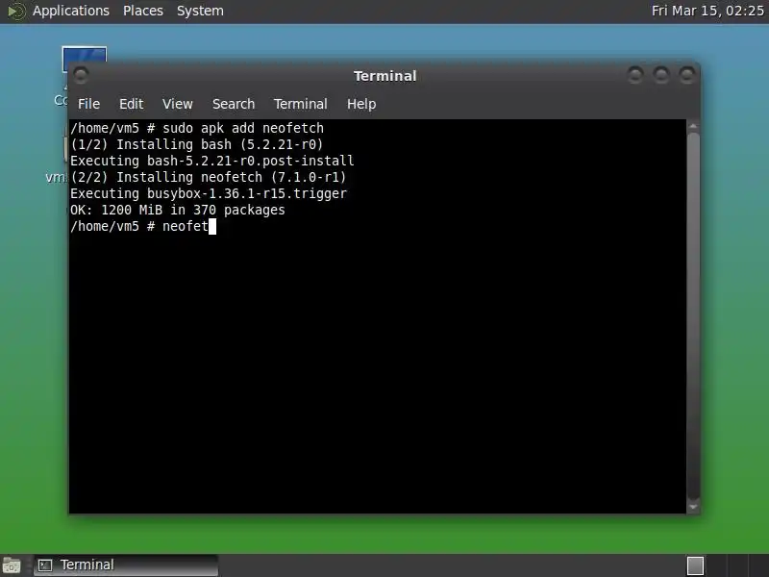Select the Terminal taskbar button in bottom panel
This screenshot has width=769, height=577.
[x=126, y=565]
